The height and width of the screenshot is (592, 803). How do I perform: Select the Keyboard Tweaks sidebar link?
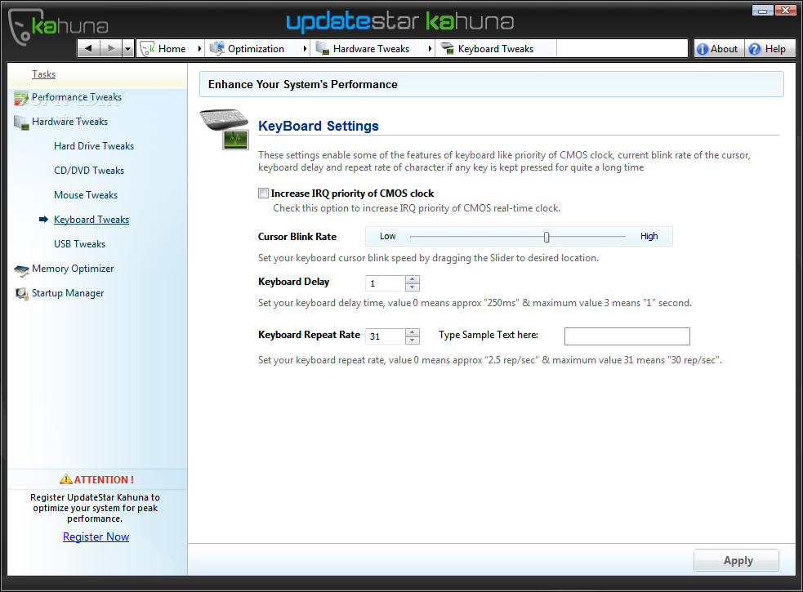91,220
